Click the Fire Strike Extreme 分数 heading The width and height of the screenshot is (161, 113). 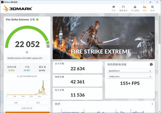point(20,20)
